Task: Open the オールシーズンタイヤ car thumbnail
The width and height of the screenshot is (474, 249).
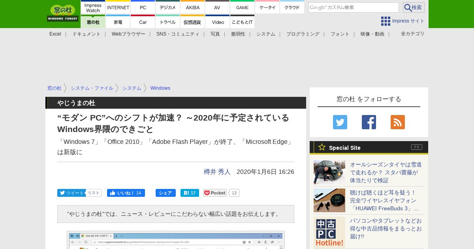Action: coord(329,172)
